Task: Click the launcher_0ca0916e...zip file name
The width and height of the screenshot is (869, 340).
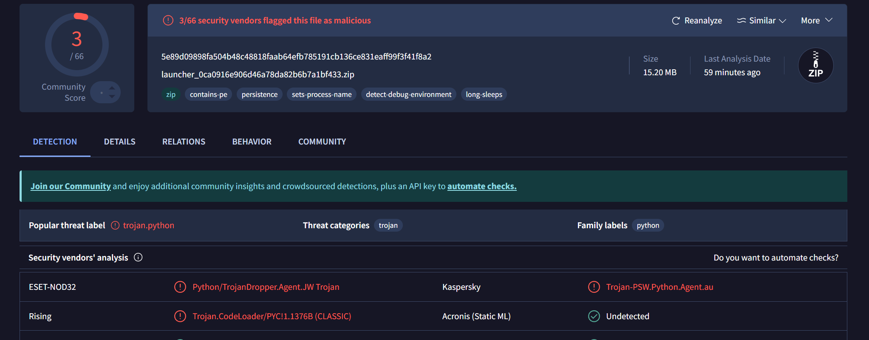Action: [258, 74]
